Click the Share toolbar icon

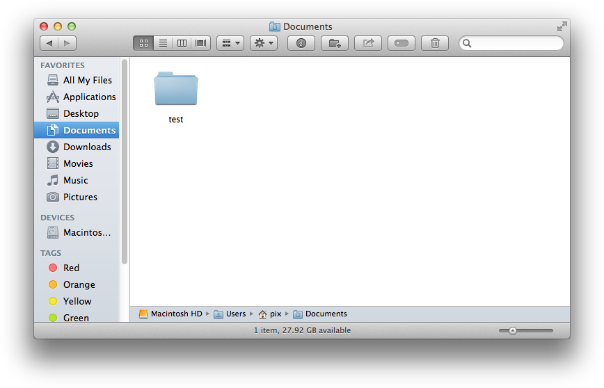[368, 43]
